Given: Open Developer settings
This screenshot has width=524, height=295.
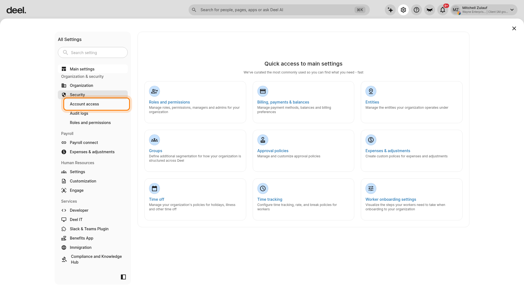Looking at the screenshot, I should point(93,210).
